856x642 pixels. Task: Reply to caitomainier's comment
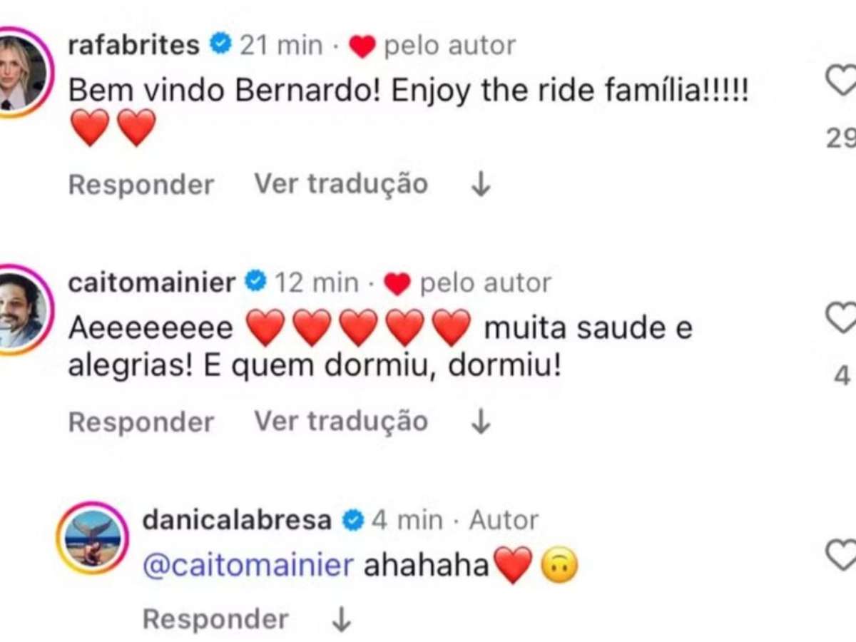pos(141,422)
